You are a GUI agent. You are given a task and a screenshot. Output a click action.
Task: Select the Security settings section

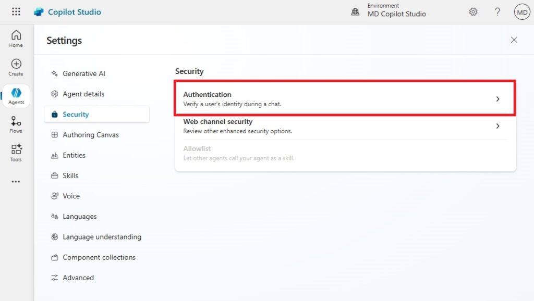coord(96,114)
